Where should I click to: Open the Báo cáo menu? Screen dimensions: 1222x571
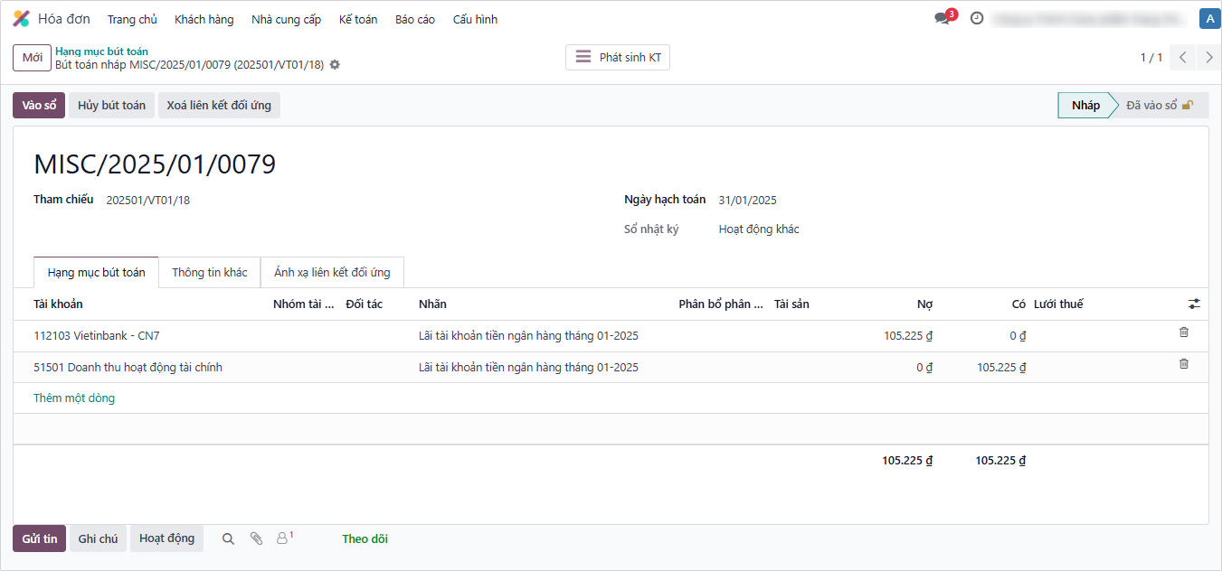point(415,19)
